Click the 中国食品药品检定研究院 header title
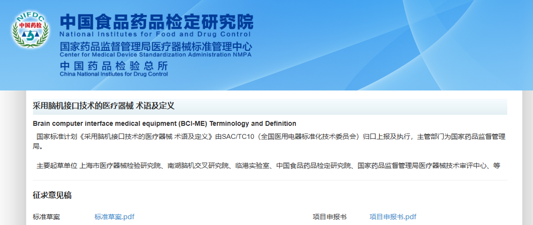 156,22
